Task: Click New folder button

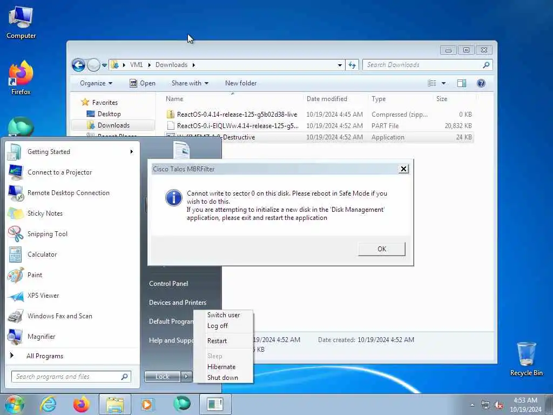Action: 241,83
